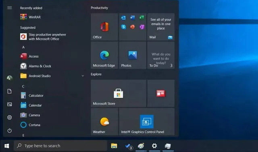Image resolution: width=258 pixels, height=152 pixels.
Task: Launch Microsoft Edge tile
Action: point(104,55)
